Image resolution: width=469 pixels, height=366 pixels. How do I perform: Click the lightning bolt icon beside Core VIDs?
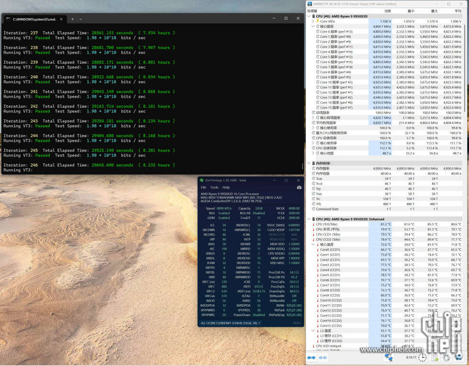[318, 21]
